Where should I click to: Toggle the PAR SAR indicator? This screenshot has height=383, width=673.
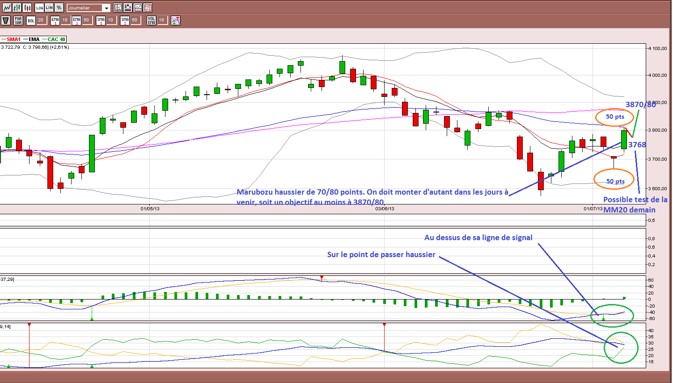click(18, 21)
